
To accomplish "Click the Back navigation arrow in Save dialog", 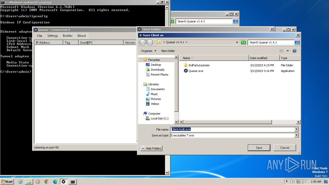I will 143,42.
